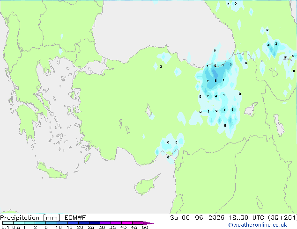
Task: Pick the 1–2 mm legend color box
Action: 30,223
